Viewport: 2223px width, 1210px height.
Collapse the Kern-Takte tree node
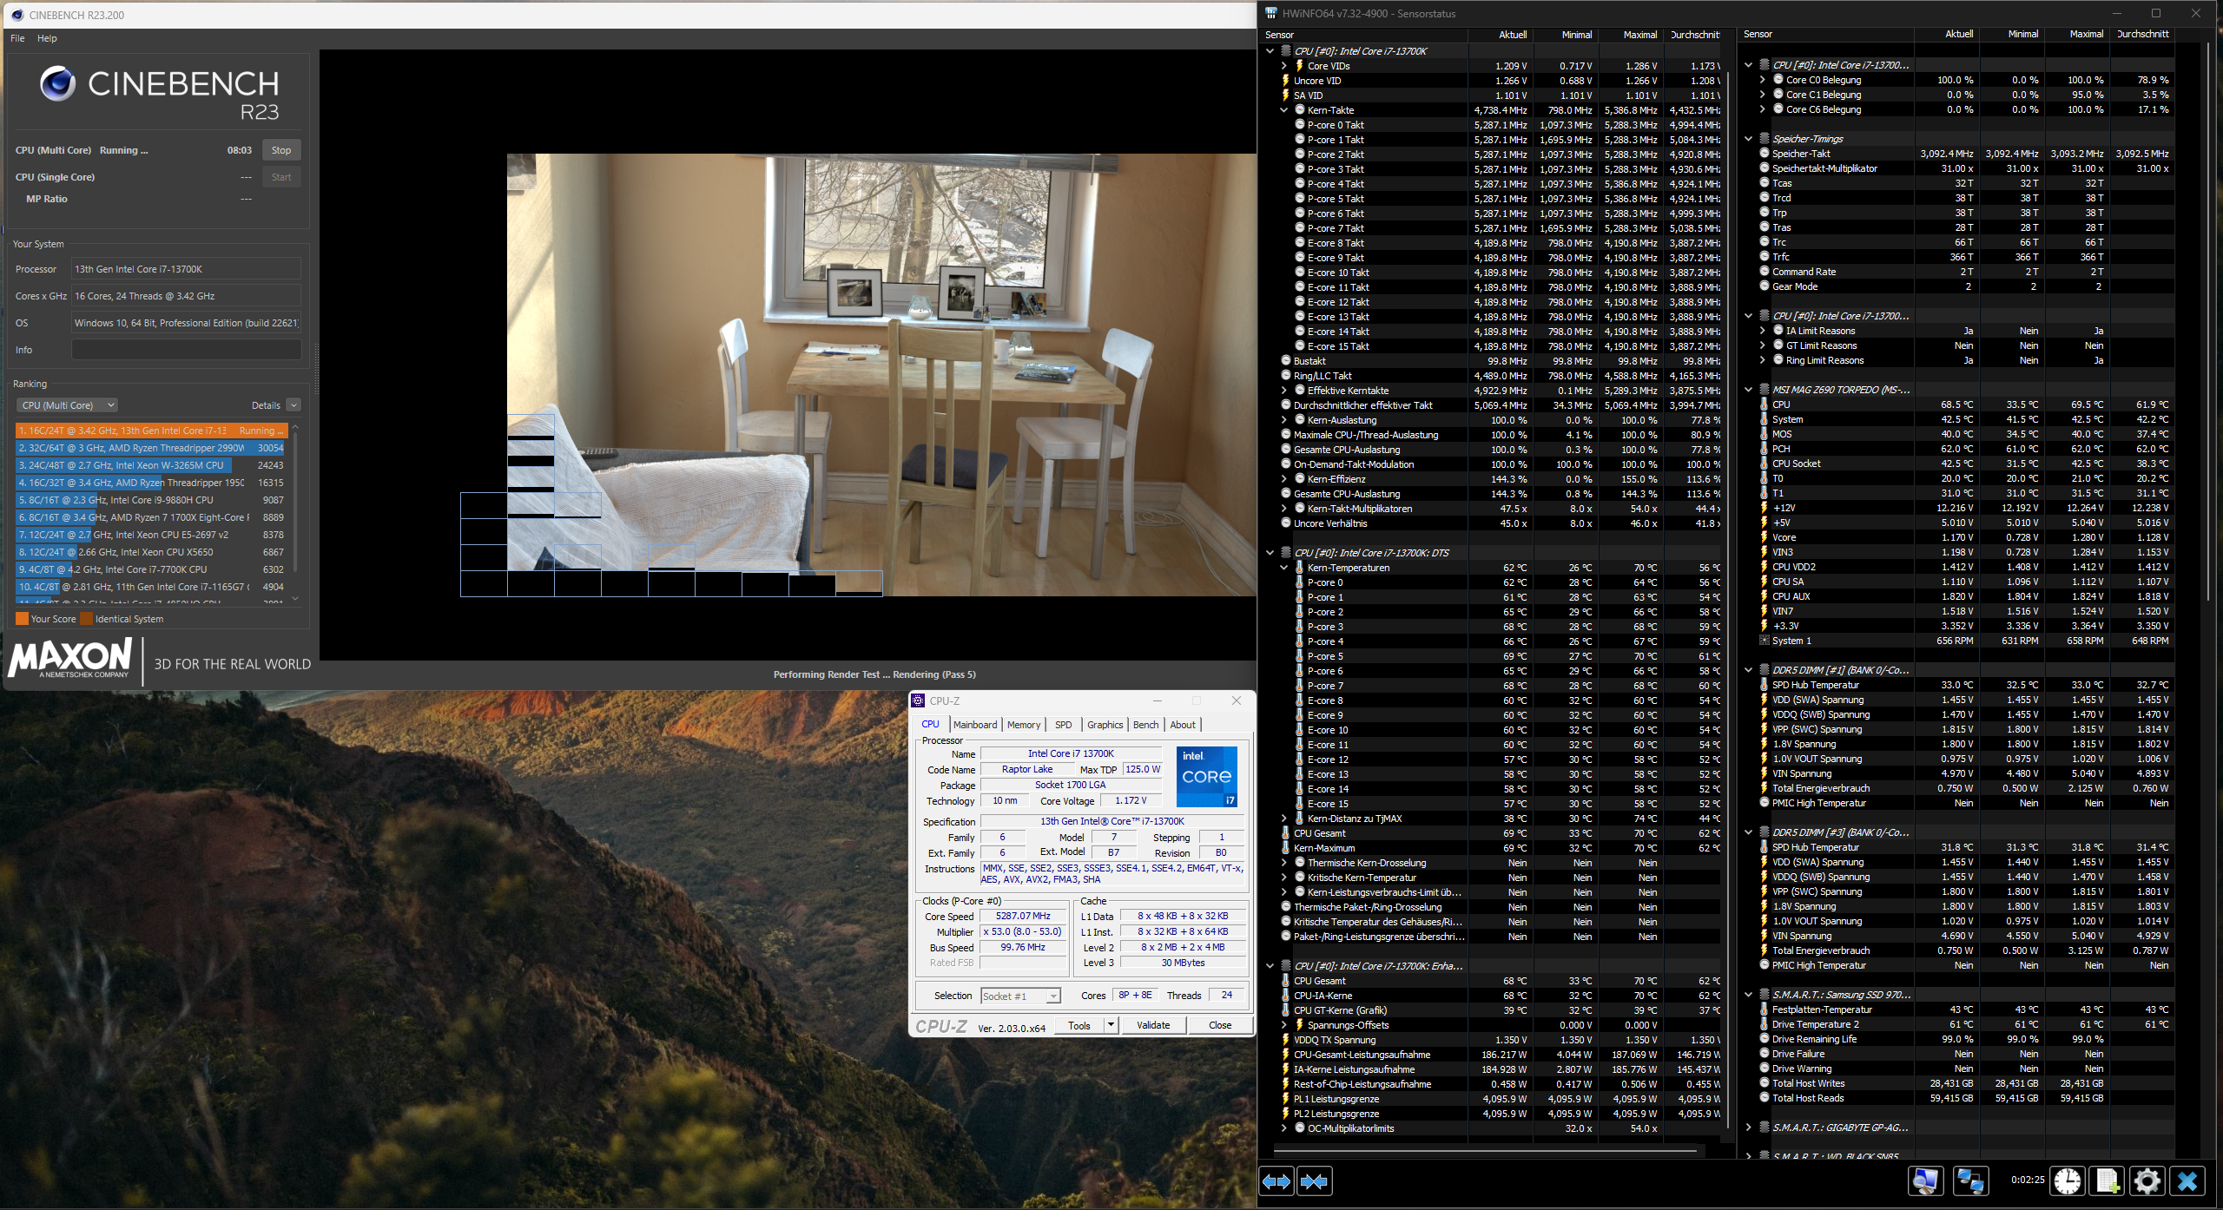pyautogui.click(x=1284, y=110)
